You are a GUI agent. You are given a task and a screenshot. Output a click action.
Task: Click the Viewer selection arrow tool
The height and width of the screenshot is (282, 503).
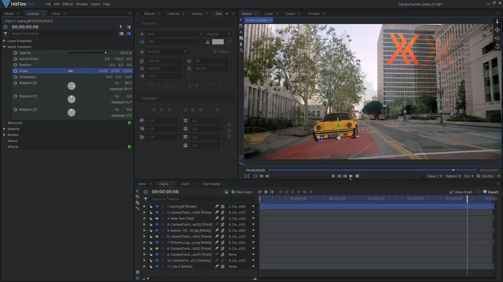coord(241,20)
